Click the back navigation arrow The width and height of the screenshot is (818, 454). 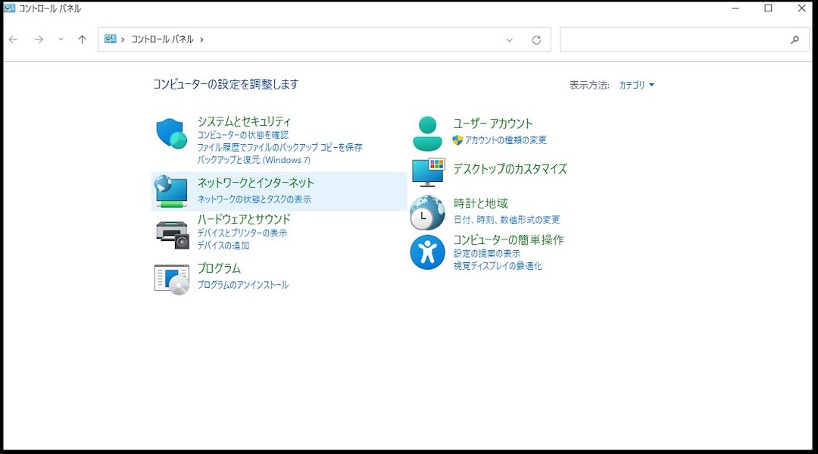pyautogui.click(x=13, y=39)
